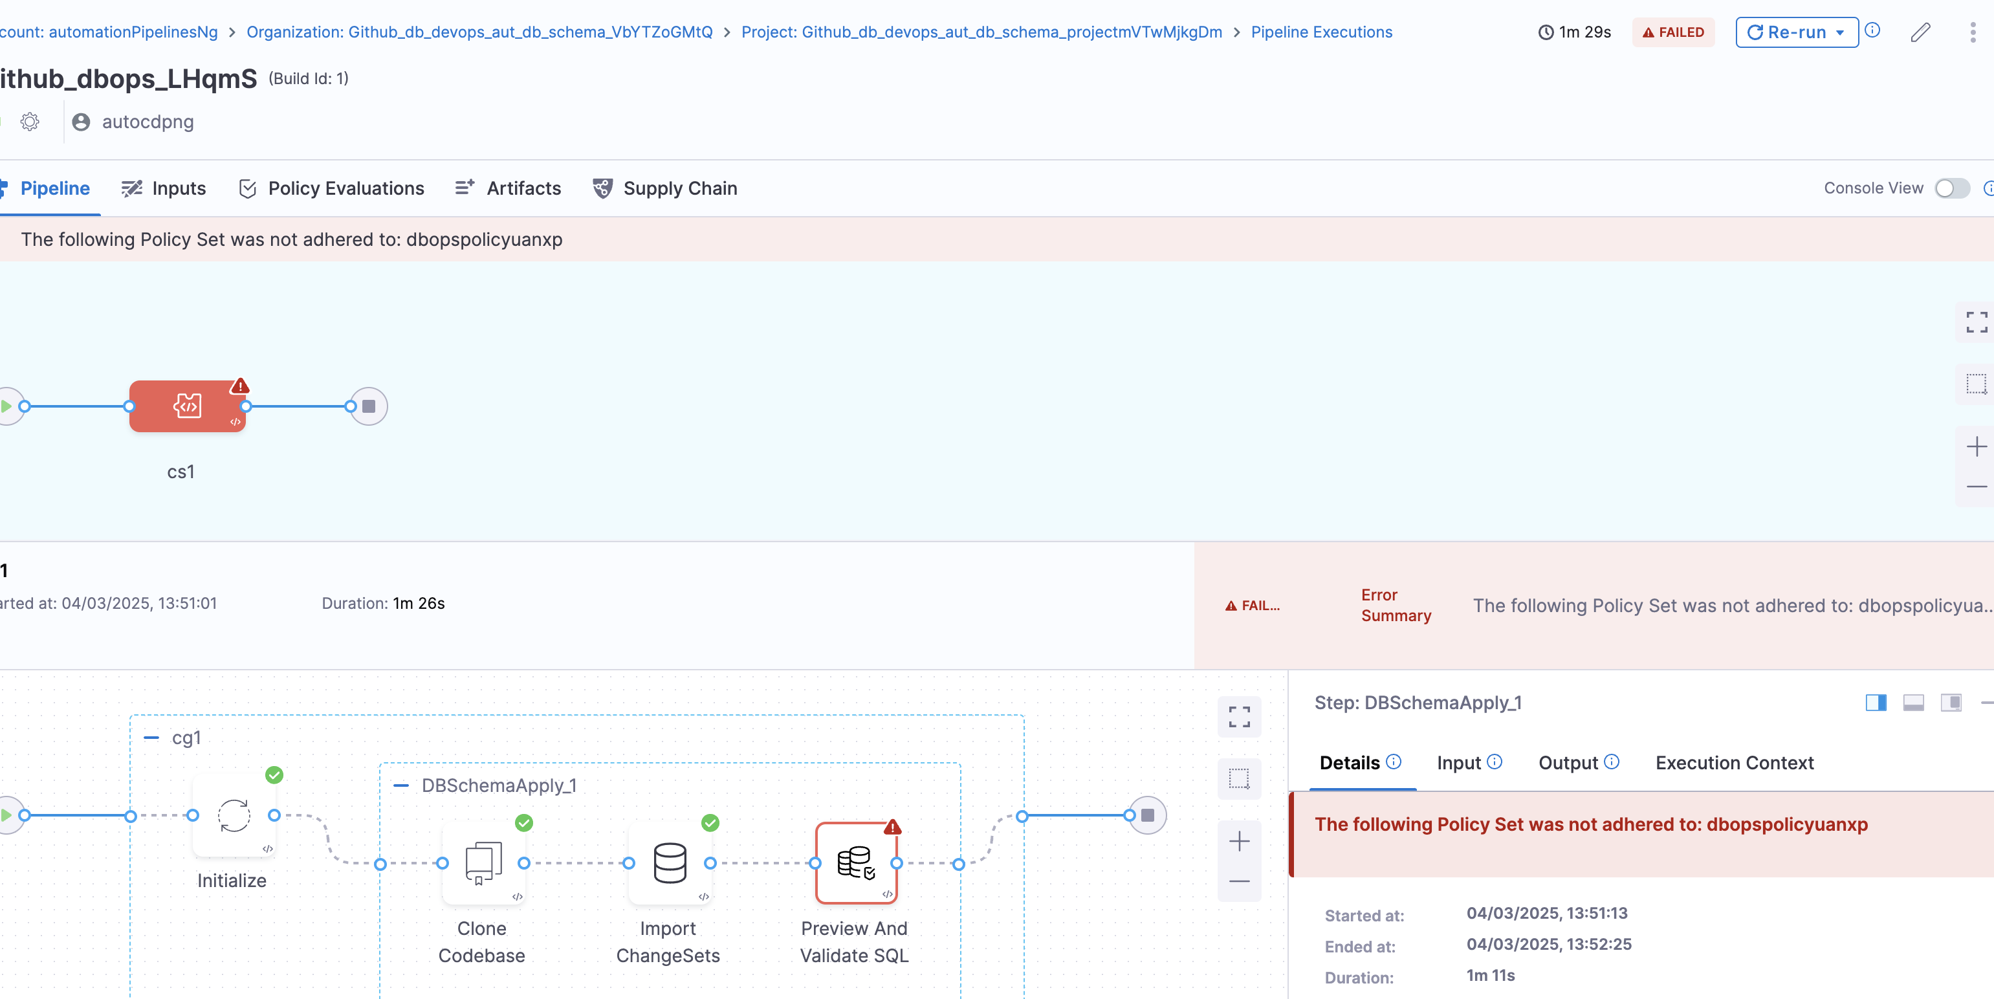Toggle the Console View switch
Screen dimensions: 1994x999
[x=1951, y=188]
